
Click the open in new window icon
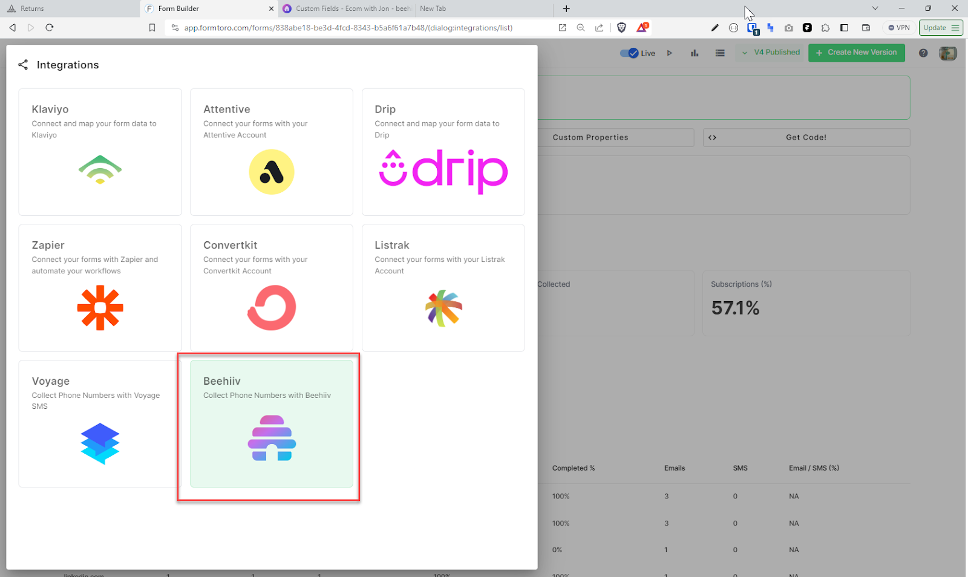tap(562, 28)
